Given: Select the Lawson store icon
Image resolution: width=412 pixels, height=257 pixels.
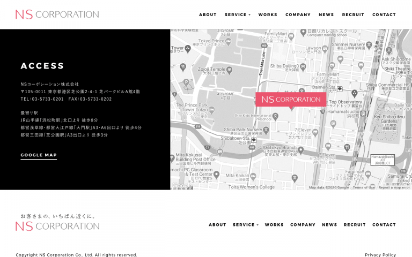Looking at the screenshot, I should pos(325,49).
